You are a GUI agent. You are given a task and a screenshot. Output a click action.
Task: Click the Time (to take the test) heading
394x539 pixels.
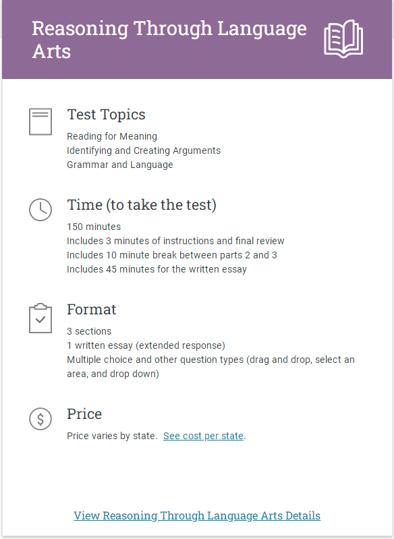pos(142,205)
